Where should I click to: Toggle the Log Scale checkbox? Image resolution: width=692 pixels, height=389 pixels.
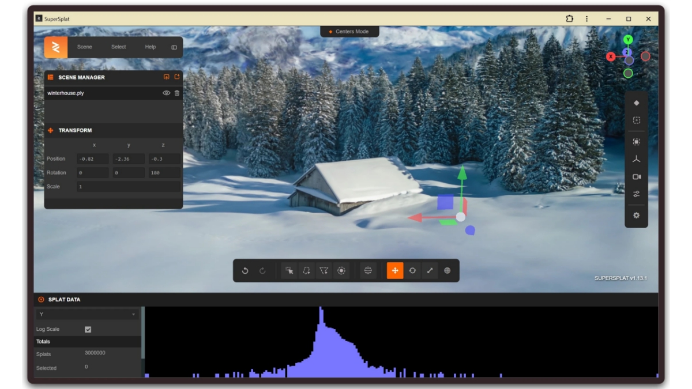[x=88, y=330]
